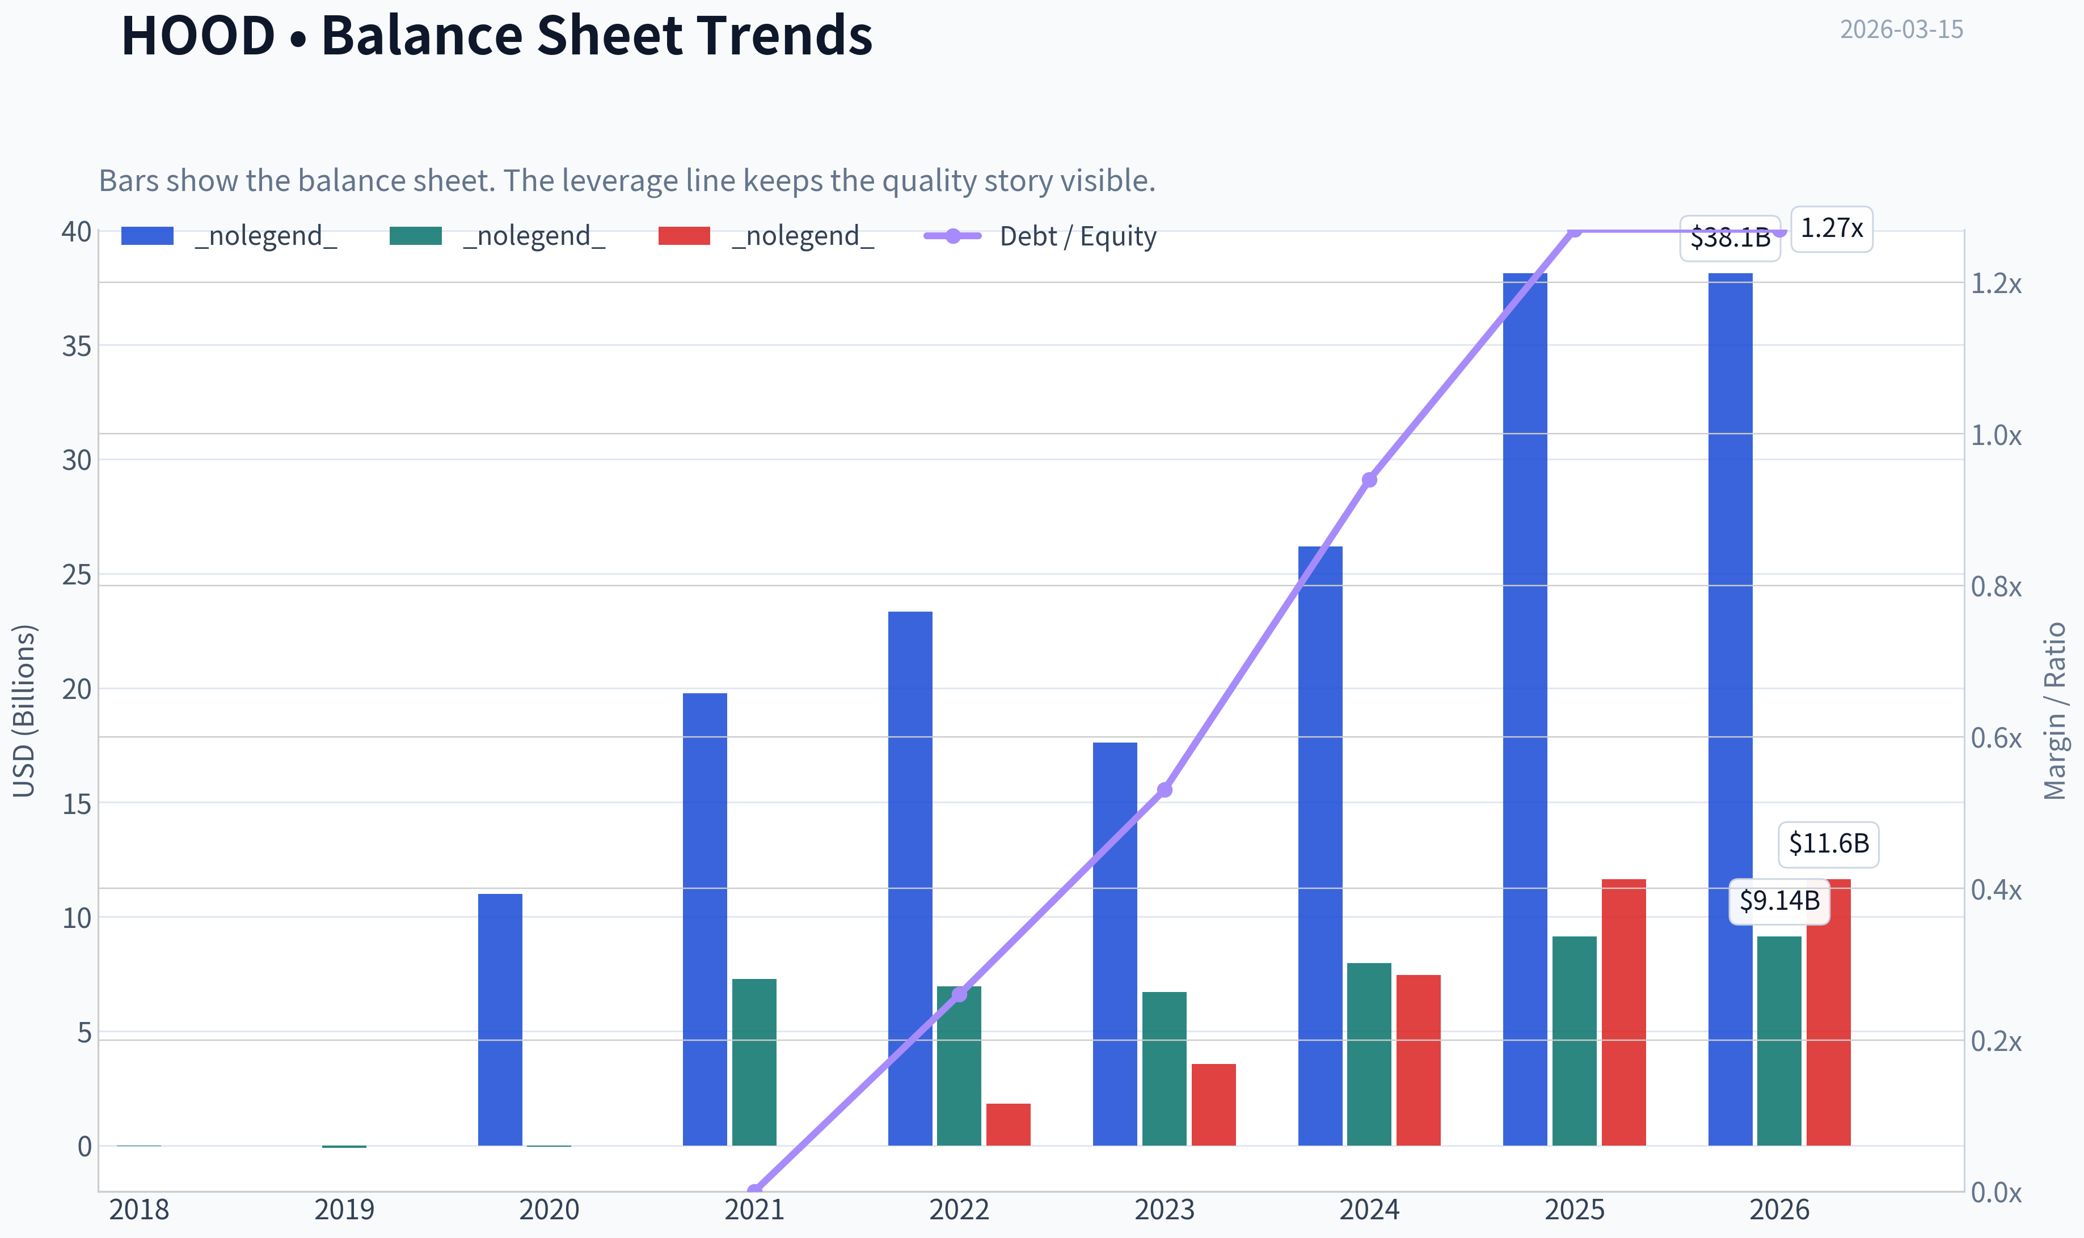Click the $38.1B data label

coord(1730,238)
